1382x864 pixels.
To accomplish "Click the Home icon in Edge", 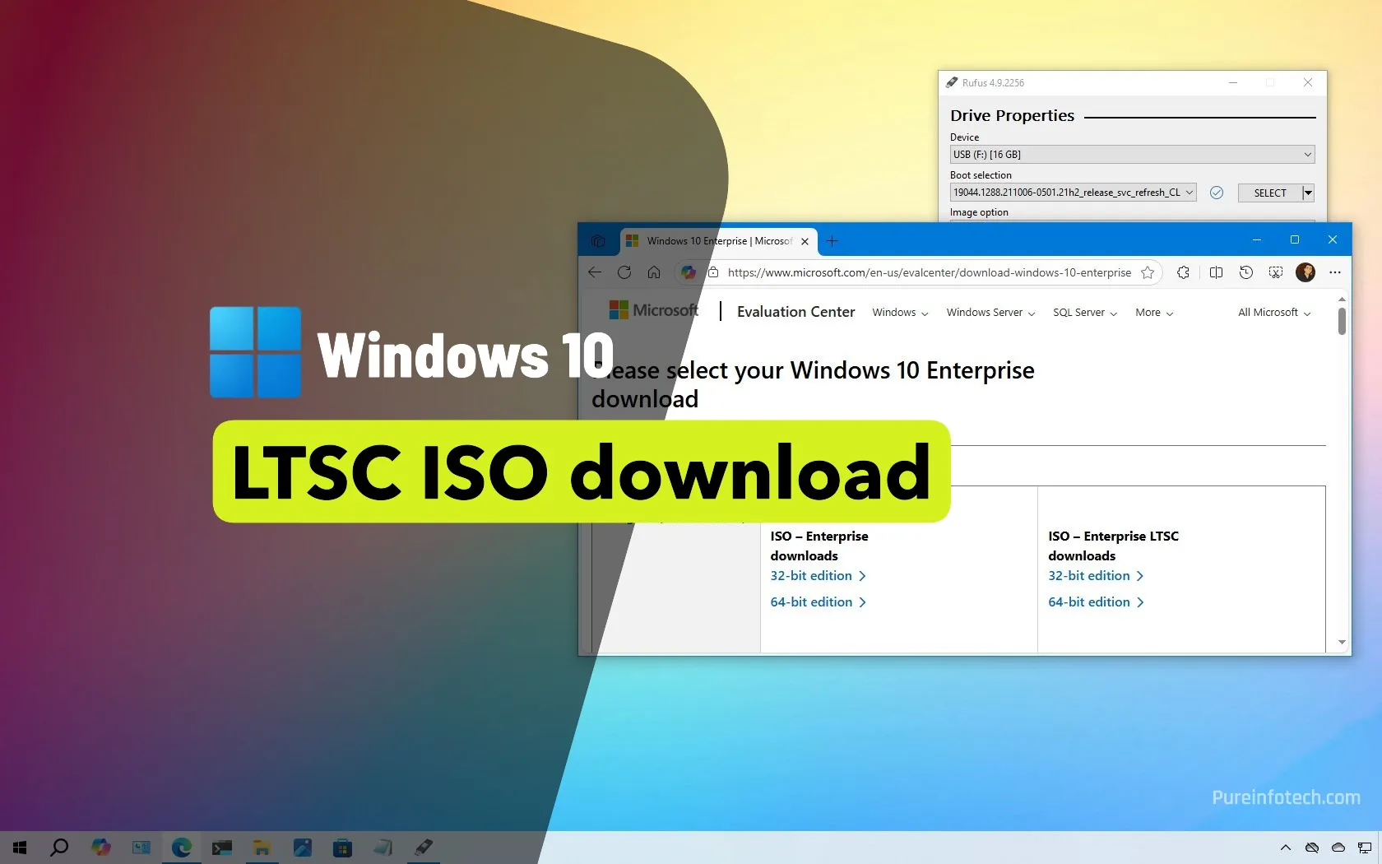I will pos(654,272).
